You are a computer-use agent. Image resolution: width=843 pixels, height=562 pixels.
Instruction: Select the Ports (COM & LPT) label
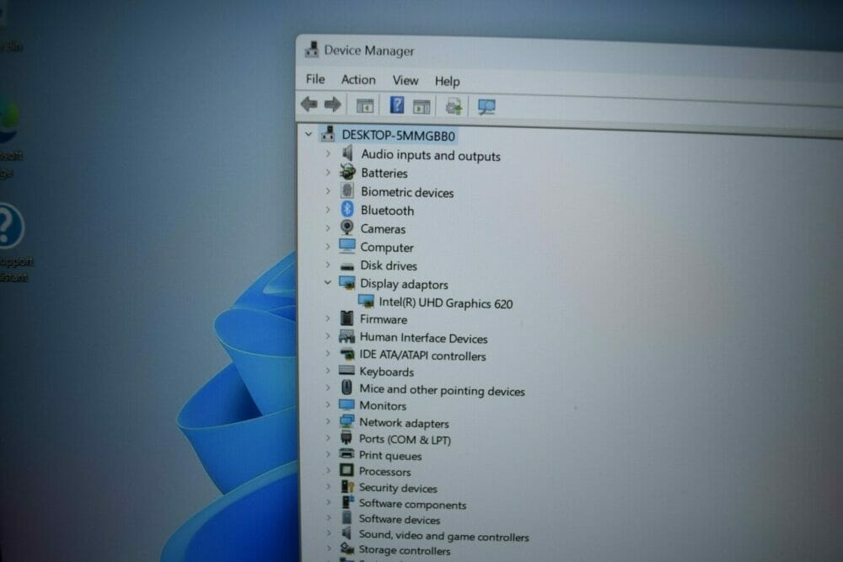[405, 439]
